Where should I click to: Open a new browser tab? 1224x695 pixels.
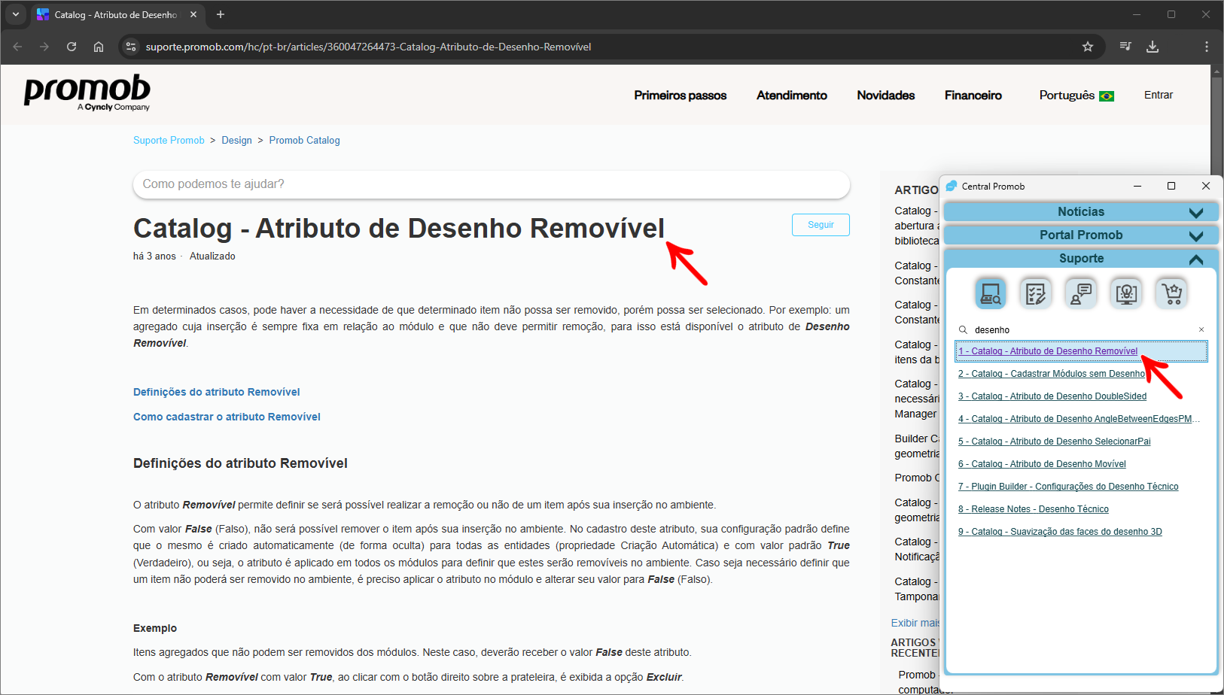pyautogui.click(x=221, y=14)
